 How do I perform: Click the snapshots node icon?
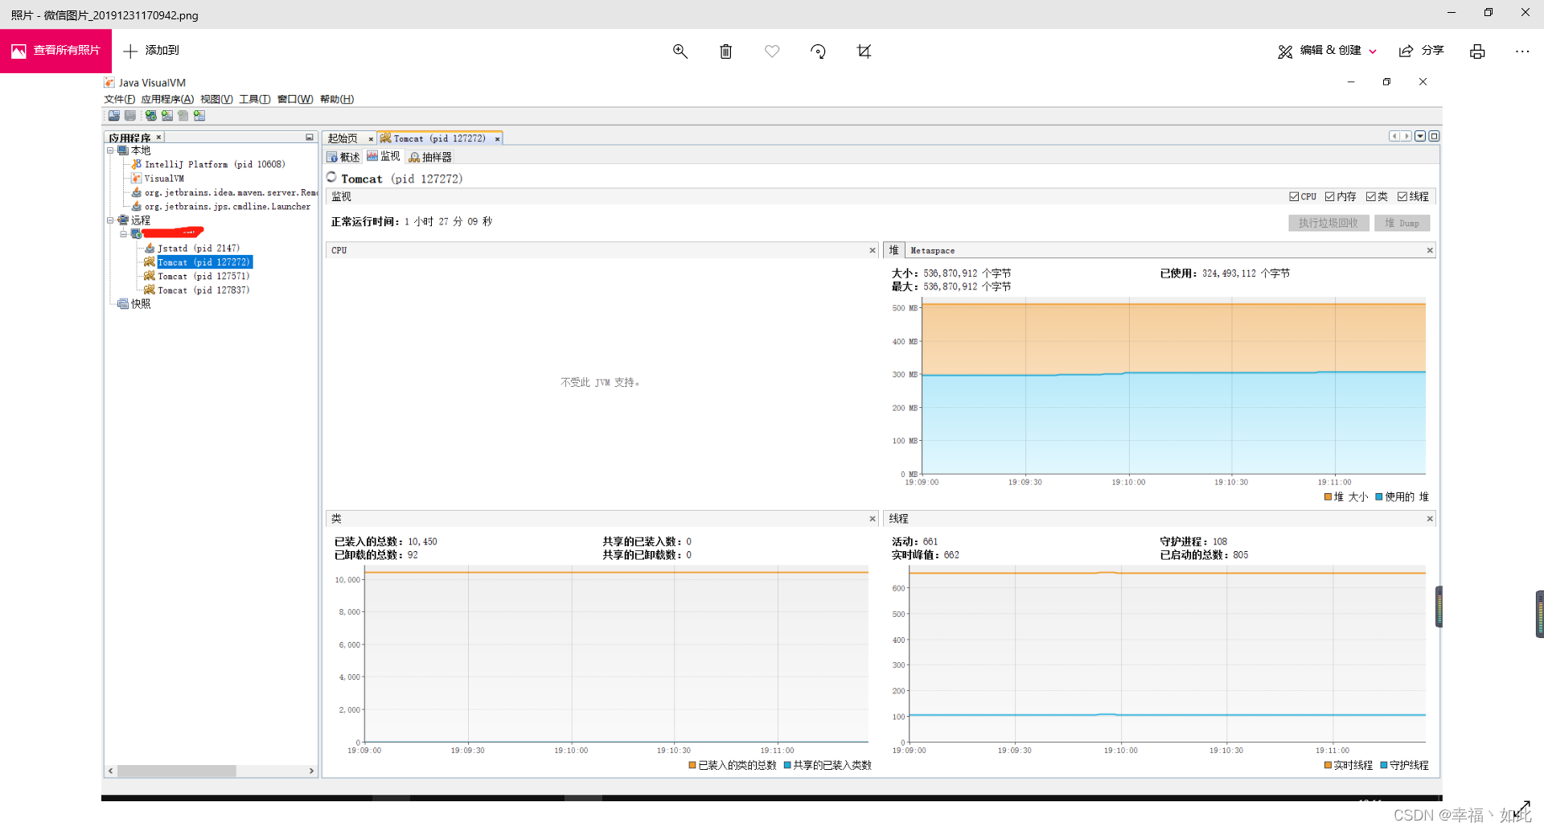click(123, 304)
